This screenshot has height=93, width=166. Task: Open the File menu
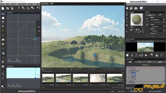coord(2,4)
